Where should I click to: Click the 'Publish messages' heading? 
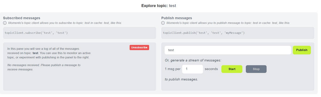177,18
